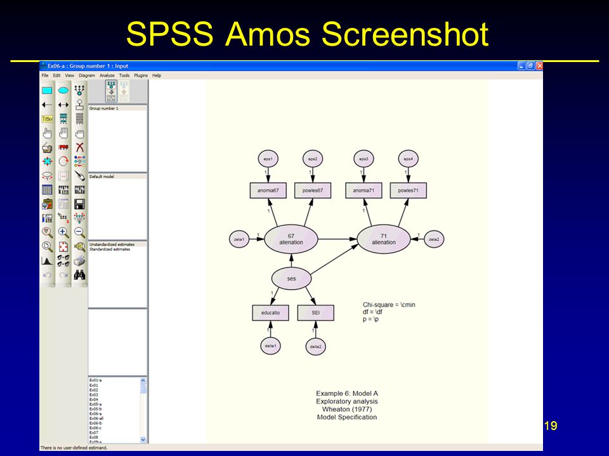Viewport: 609px width, 456px height.
Task: Open the Analyze menu
Action: point(107,75)
